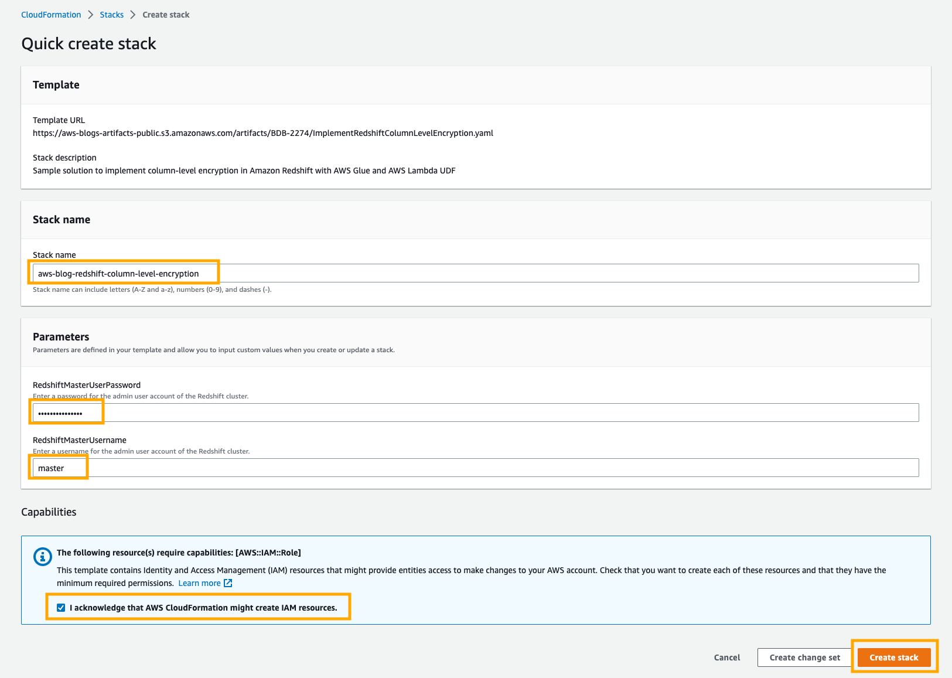
Task: Click the 'Enter a username for the admin' hint
Action: 141,451
